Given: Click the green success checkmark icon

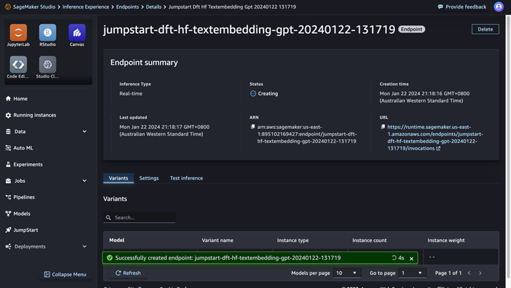Looking at the screenshot, I should click(x=110, y=257).
